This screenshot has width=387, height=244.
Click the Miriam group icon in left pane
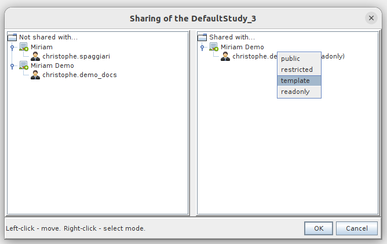point(24,47)
